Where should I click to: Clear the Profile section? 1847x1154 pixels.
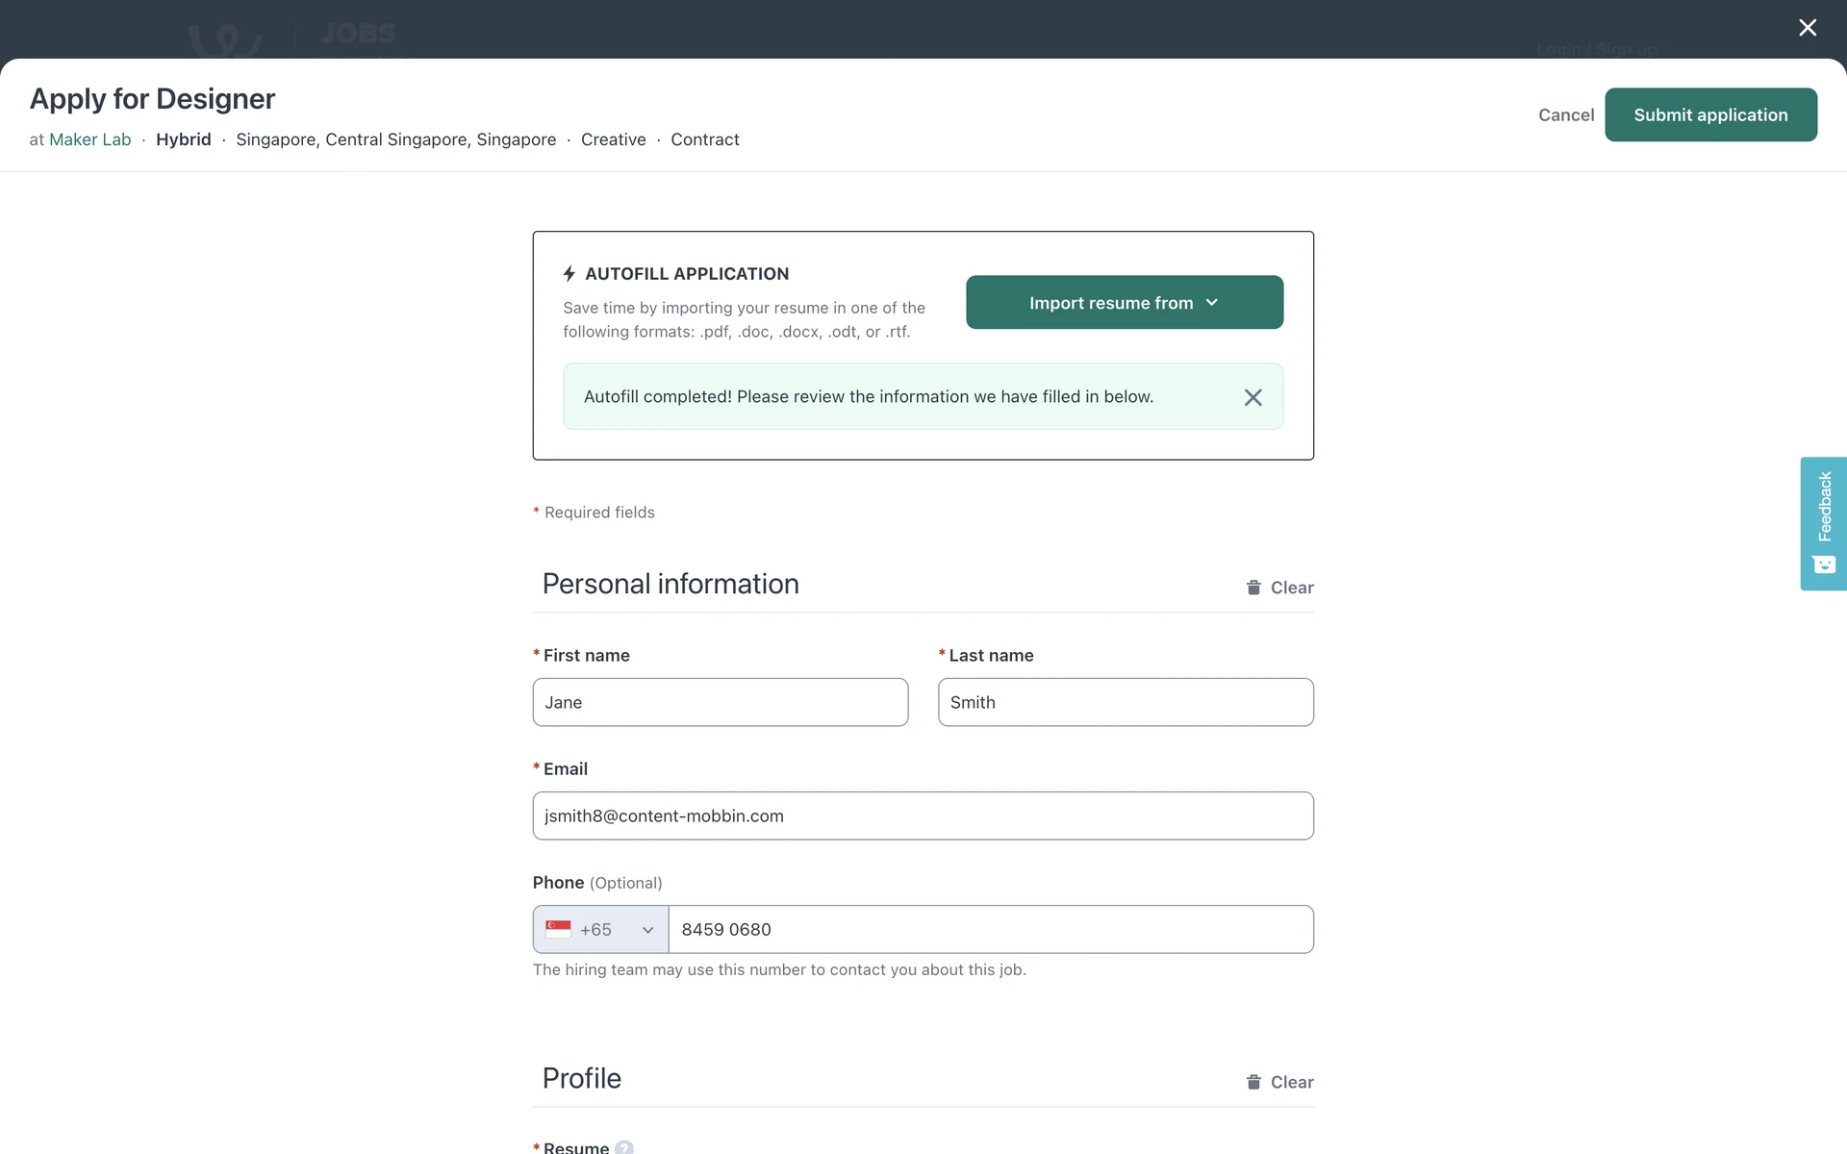(x=1291, y=1082)
